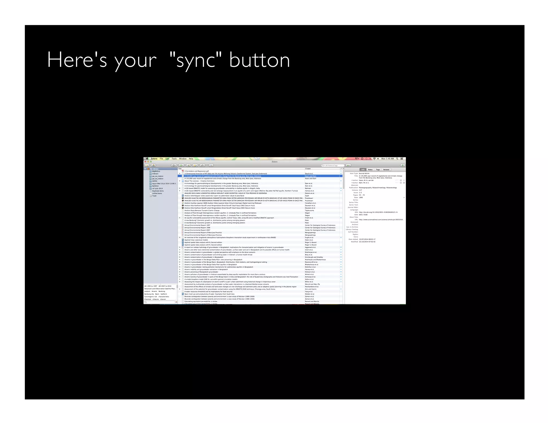Click the Add Item by Identifier wand icon
The width and height of the screenshot is (548, 423).
[x=188, y=165]
